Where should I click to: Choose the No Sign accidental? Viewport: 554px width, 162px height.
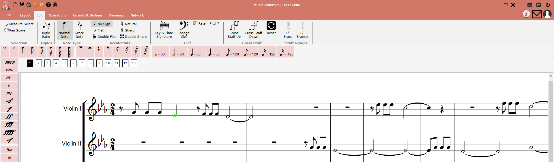click(x=102, y=24)
